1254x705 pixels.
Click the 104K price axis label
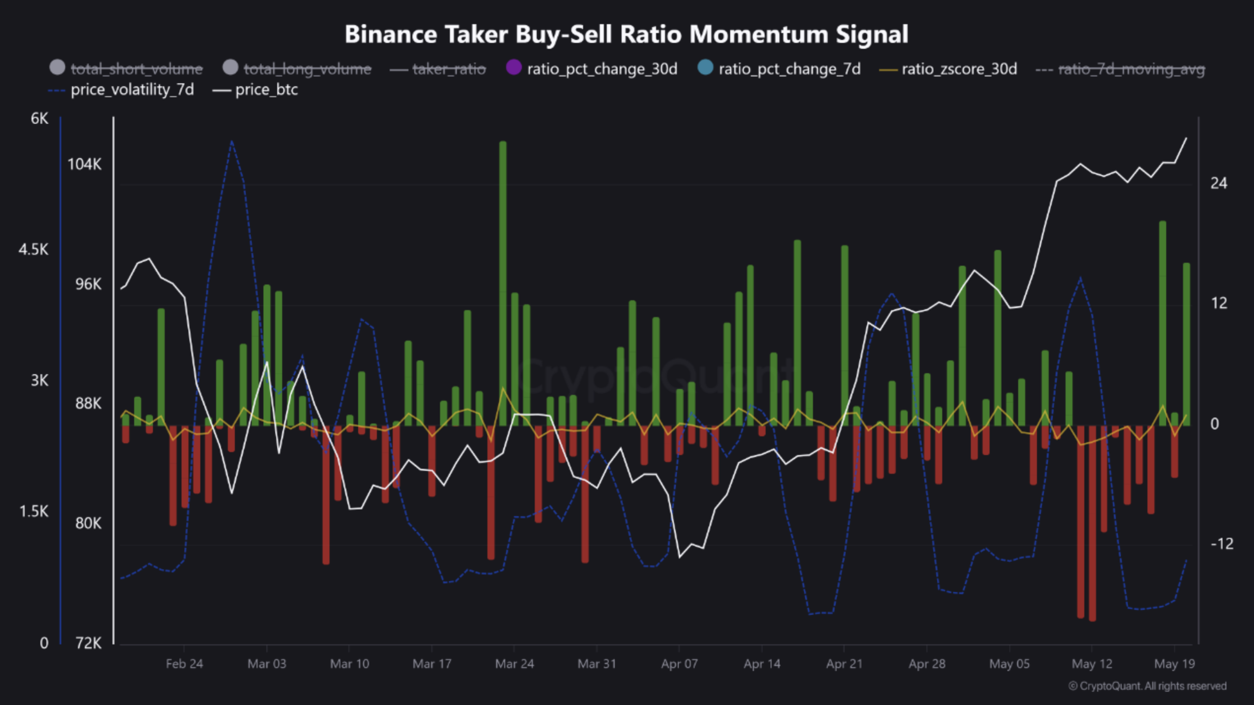click(84, 164)
